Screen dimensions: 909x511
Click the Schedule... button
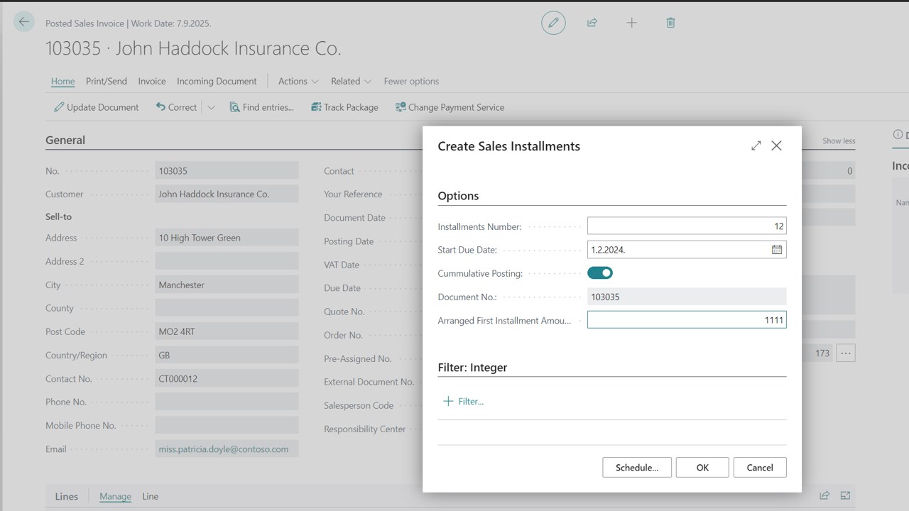pos(637,468)
